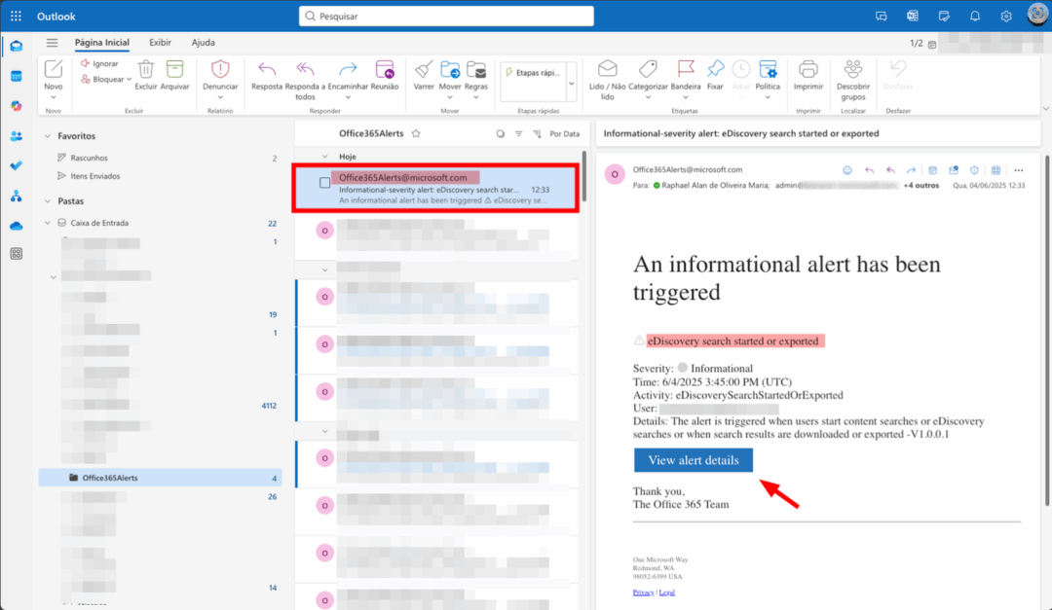The image size is (1052, 610).
Task: Click the shield icon in message header
Action: pos(974,170)
